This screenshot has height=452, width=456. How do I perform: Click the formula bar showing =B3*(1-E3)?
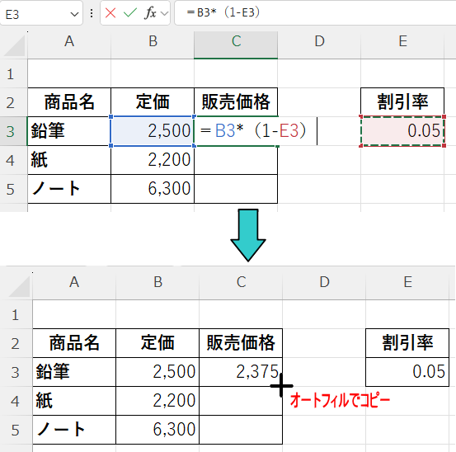pyautogui.click(x=315, y=13)
